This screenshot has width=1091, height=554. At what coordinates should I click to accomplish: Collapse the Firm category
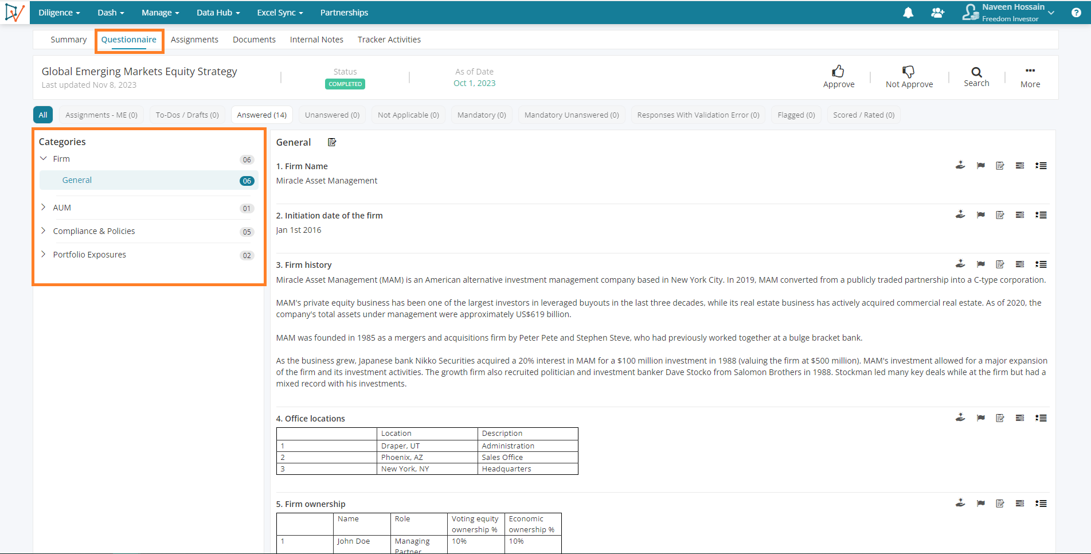[x=44, y=159]
